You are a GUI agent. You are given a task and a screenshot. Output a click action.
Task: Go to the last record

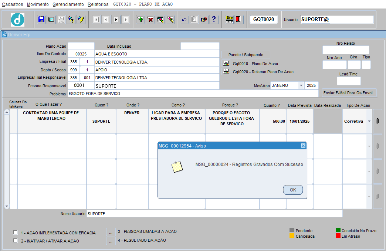126,20
